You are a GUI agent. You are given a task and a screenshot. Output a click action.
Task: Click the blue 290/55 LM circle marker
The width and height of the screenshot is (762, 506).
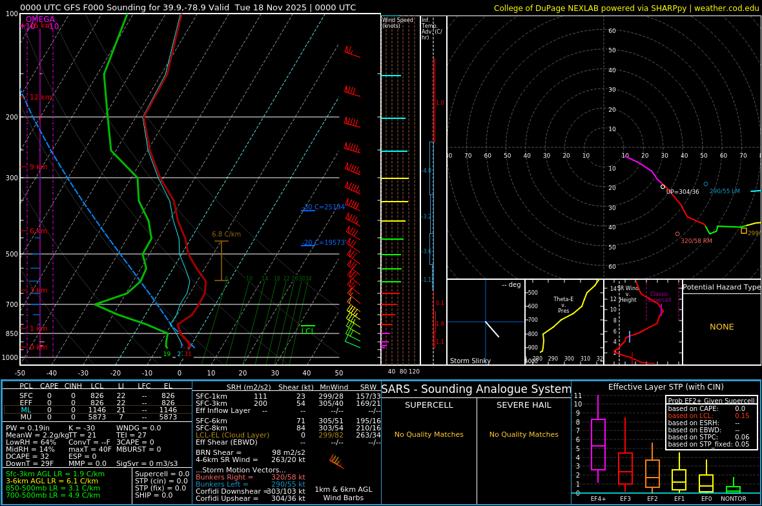click(706, 184)
